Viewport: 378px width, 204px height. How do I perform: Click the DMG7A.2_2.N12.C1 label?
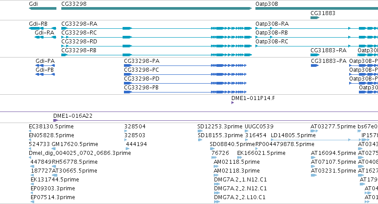click(x=240, y=189)
